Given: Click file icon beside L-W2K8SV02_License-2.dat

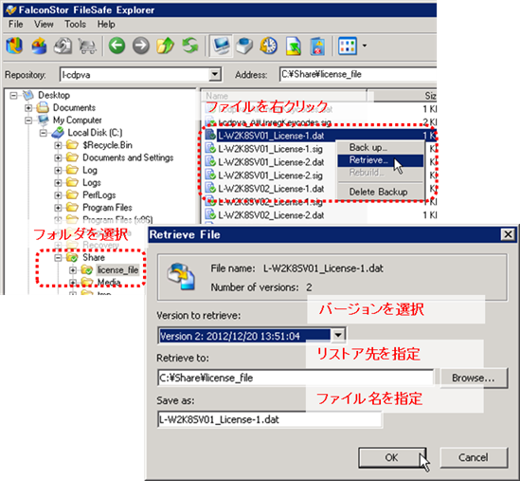Looking at the screenshot, I should (x=210, y=214).
